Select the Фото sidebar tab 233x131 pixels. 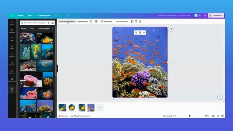[12, 90]
